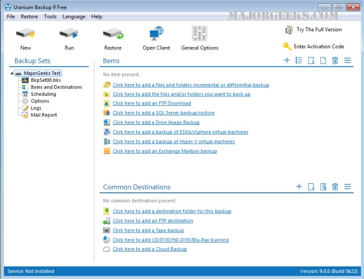Click the first page icon in Common Destinations header
364x279 pixels.
(x=311, y=187)
